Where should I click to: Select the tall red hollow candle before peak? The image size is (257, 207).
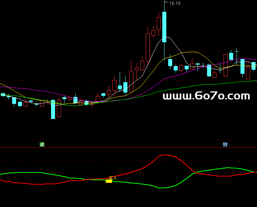[x=148, y=48]
